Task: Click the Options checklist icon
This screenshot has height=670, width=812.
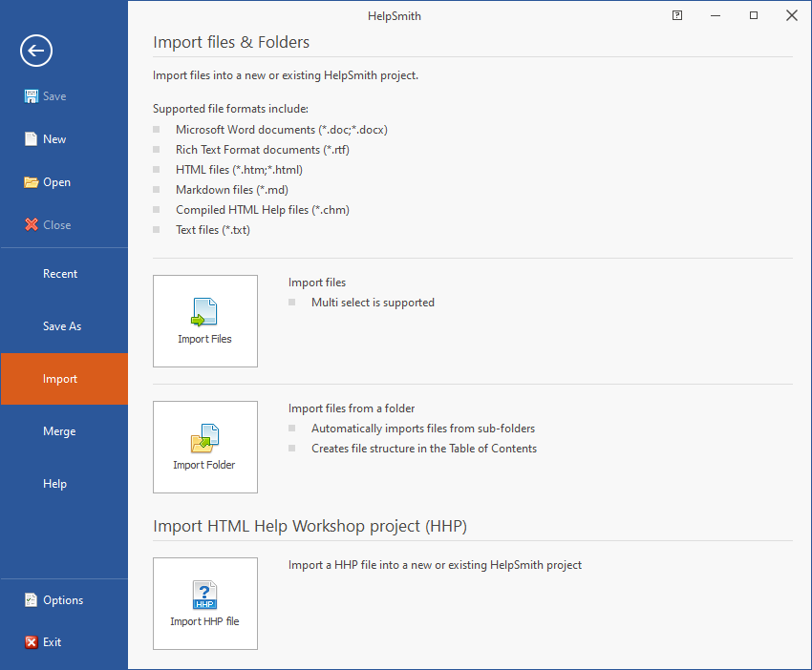Action: (x=32, y=600)
